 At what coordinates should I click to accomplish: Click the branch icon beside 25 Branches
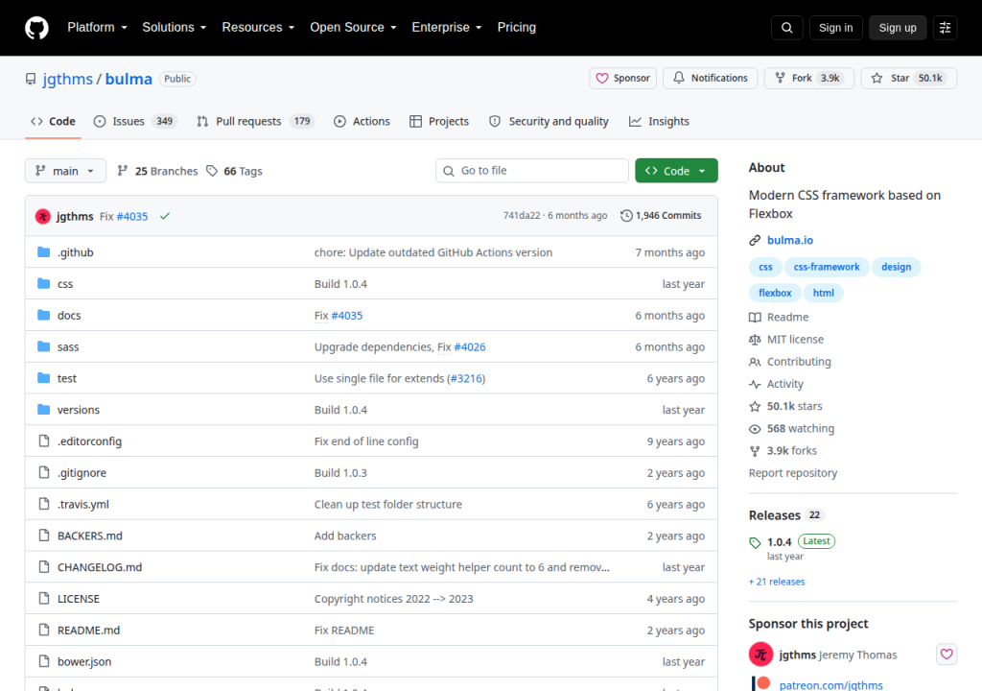(x=123, y=171)
